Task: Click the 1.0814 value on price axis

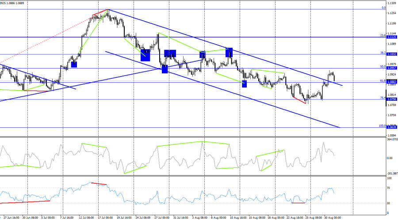Action: tap(392, 95)
